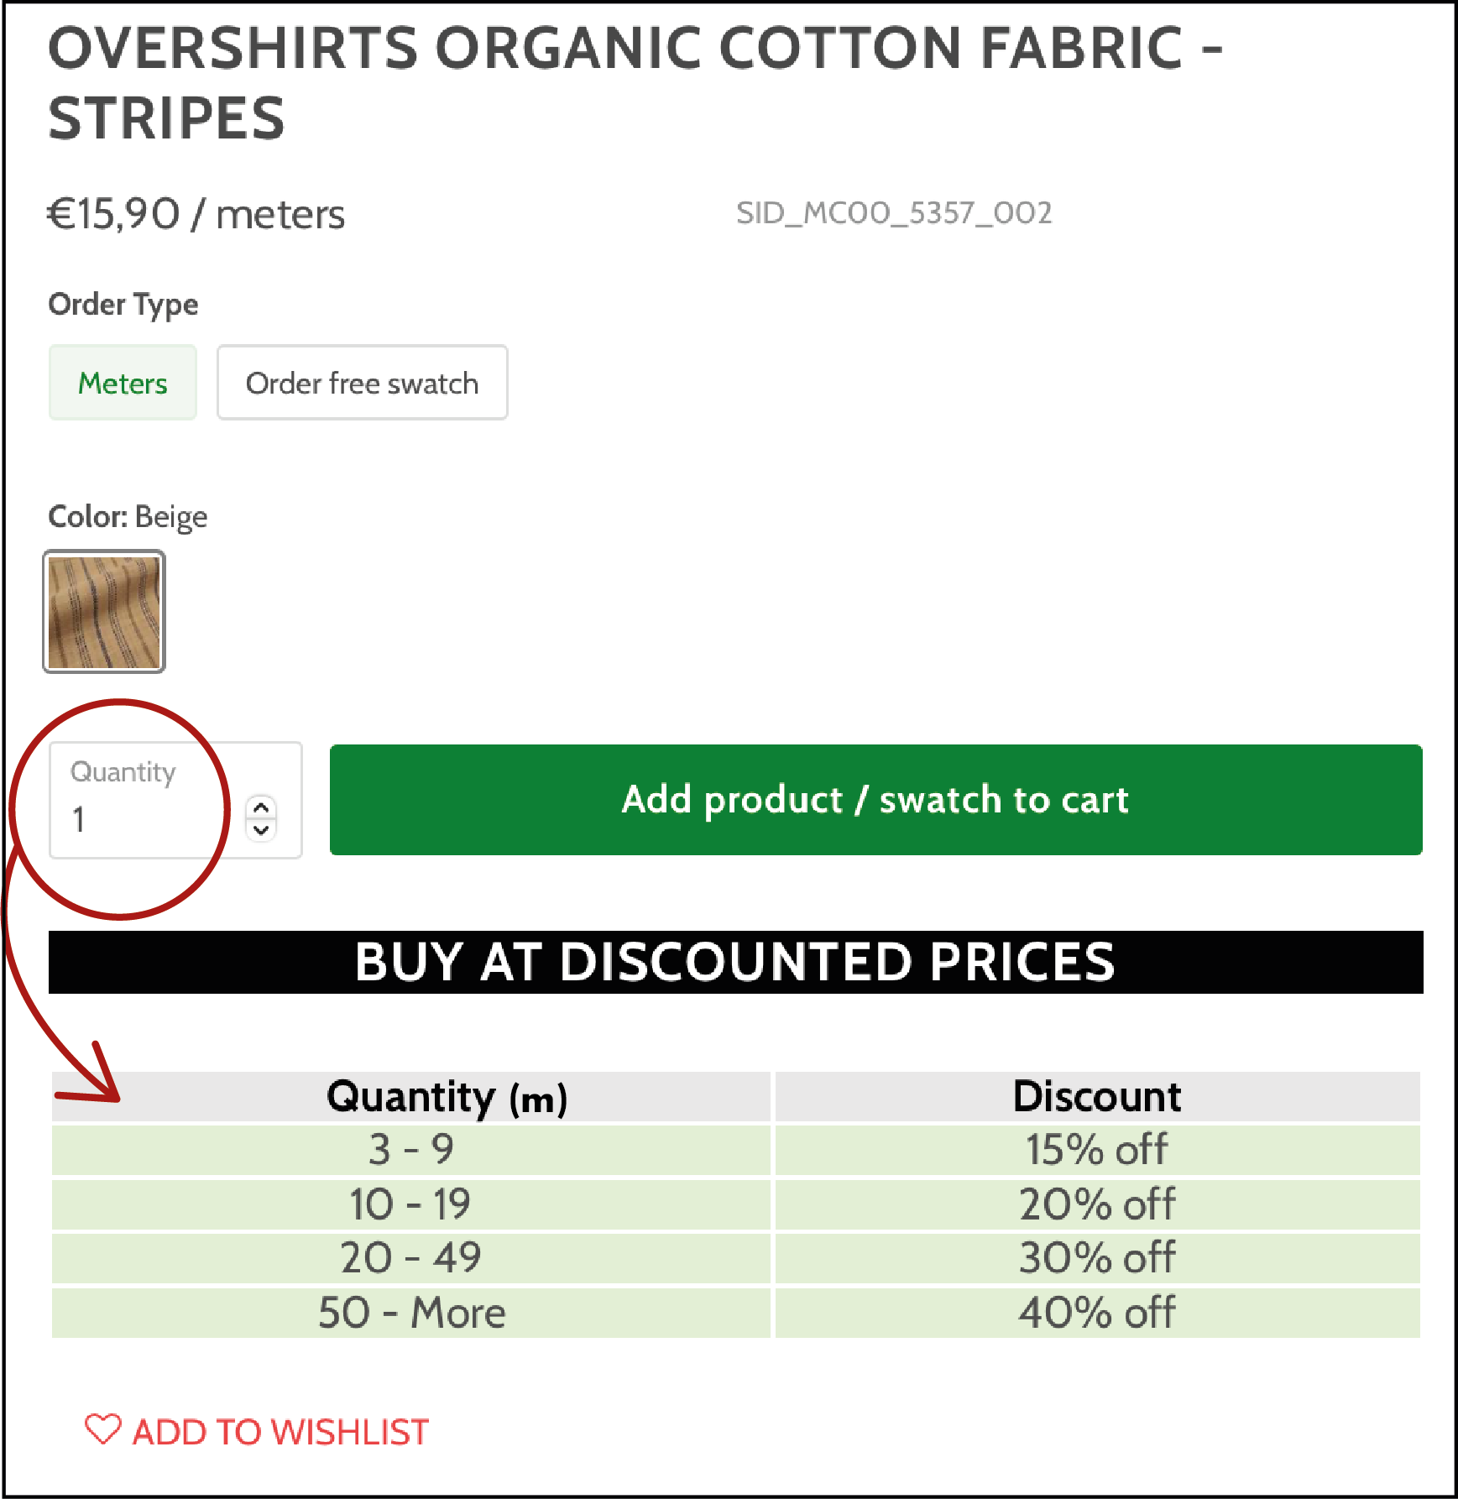
Task: Click the 50 - More quantity row
Action: pos(410,1313)
